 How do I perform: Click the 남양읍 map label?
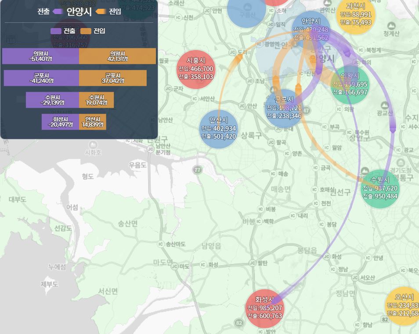click(211, 246)
